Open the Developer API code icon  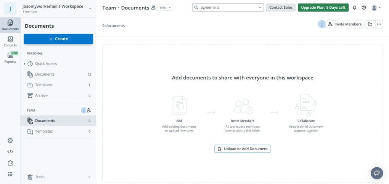pyautogui.click(x=10, y=152)
